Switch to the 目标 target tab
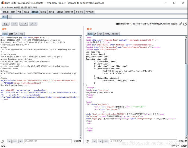Screen dimensions: 188x148 (x=13, y=12)
